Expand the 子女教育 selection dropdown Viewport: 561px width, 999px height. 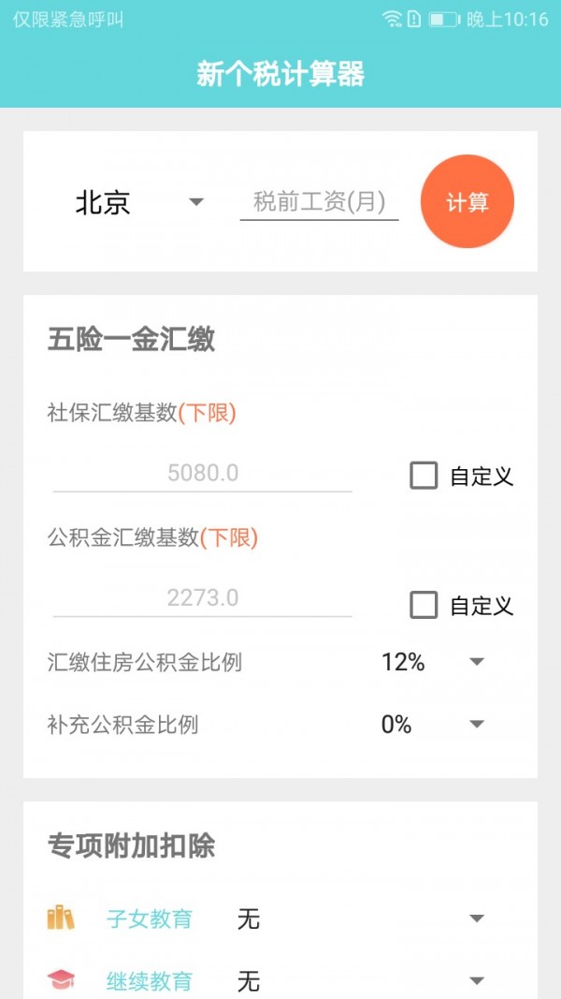477,918
